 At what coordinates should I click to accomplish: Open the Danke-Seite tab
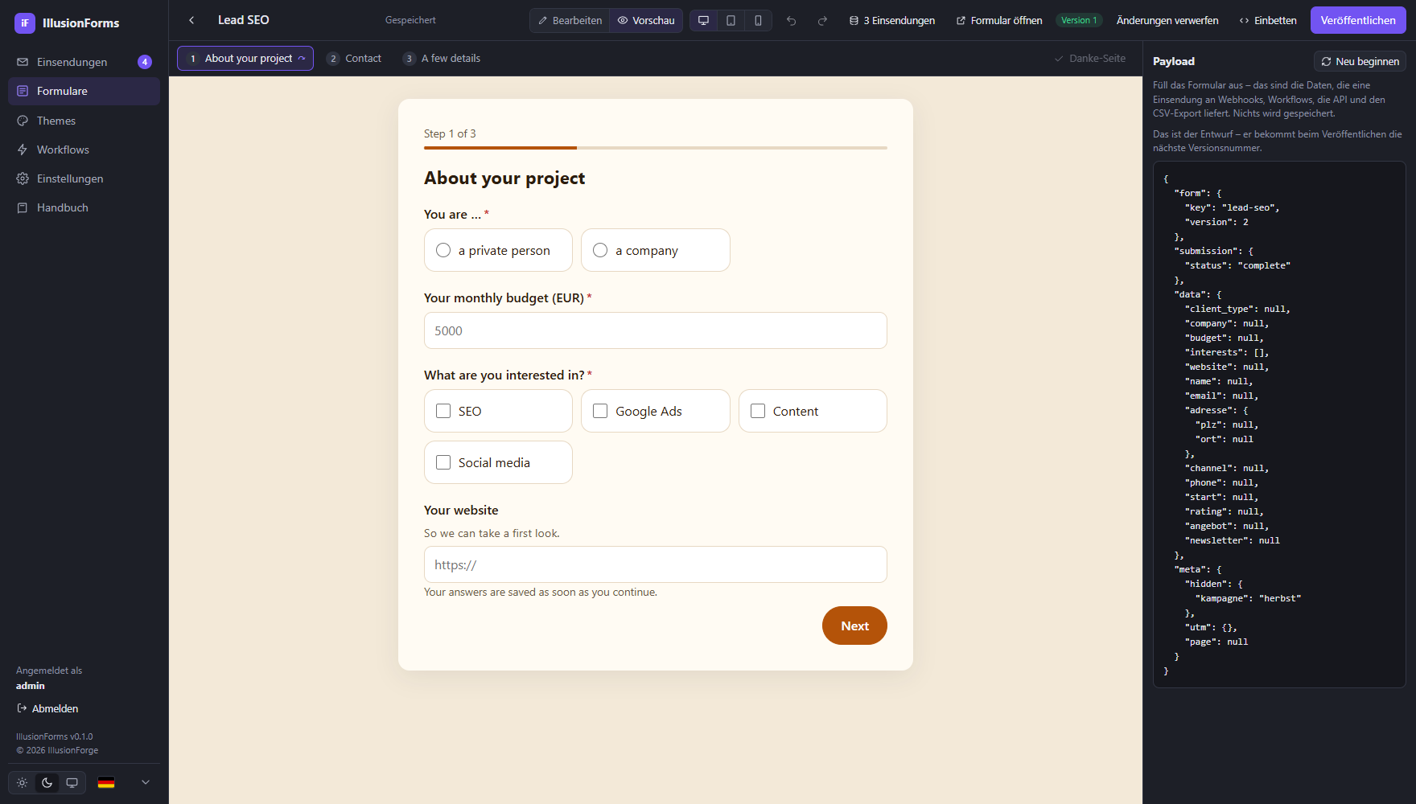[1090, 58]
